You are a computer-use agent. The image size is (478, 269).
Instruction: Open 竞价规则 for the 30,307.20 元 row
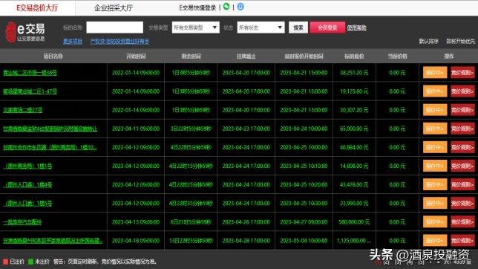tap(462, 110)
